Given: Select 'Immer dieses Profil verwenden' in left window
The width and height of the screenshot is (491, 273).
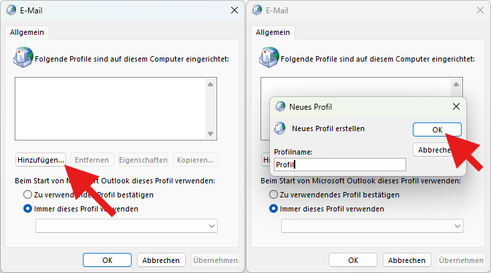Looking at the screenshot, I should [27, 209].
